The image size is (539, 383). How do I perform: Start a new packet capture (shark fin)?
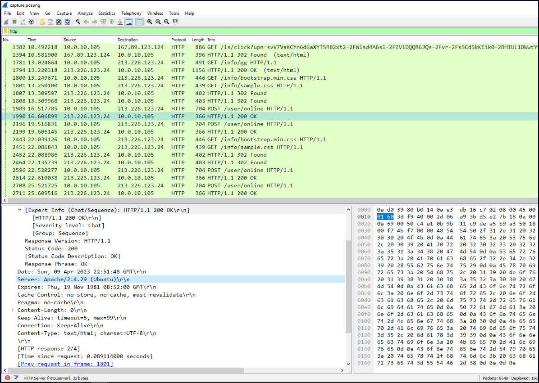pos(6,22)
